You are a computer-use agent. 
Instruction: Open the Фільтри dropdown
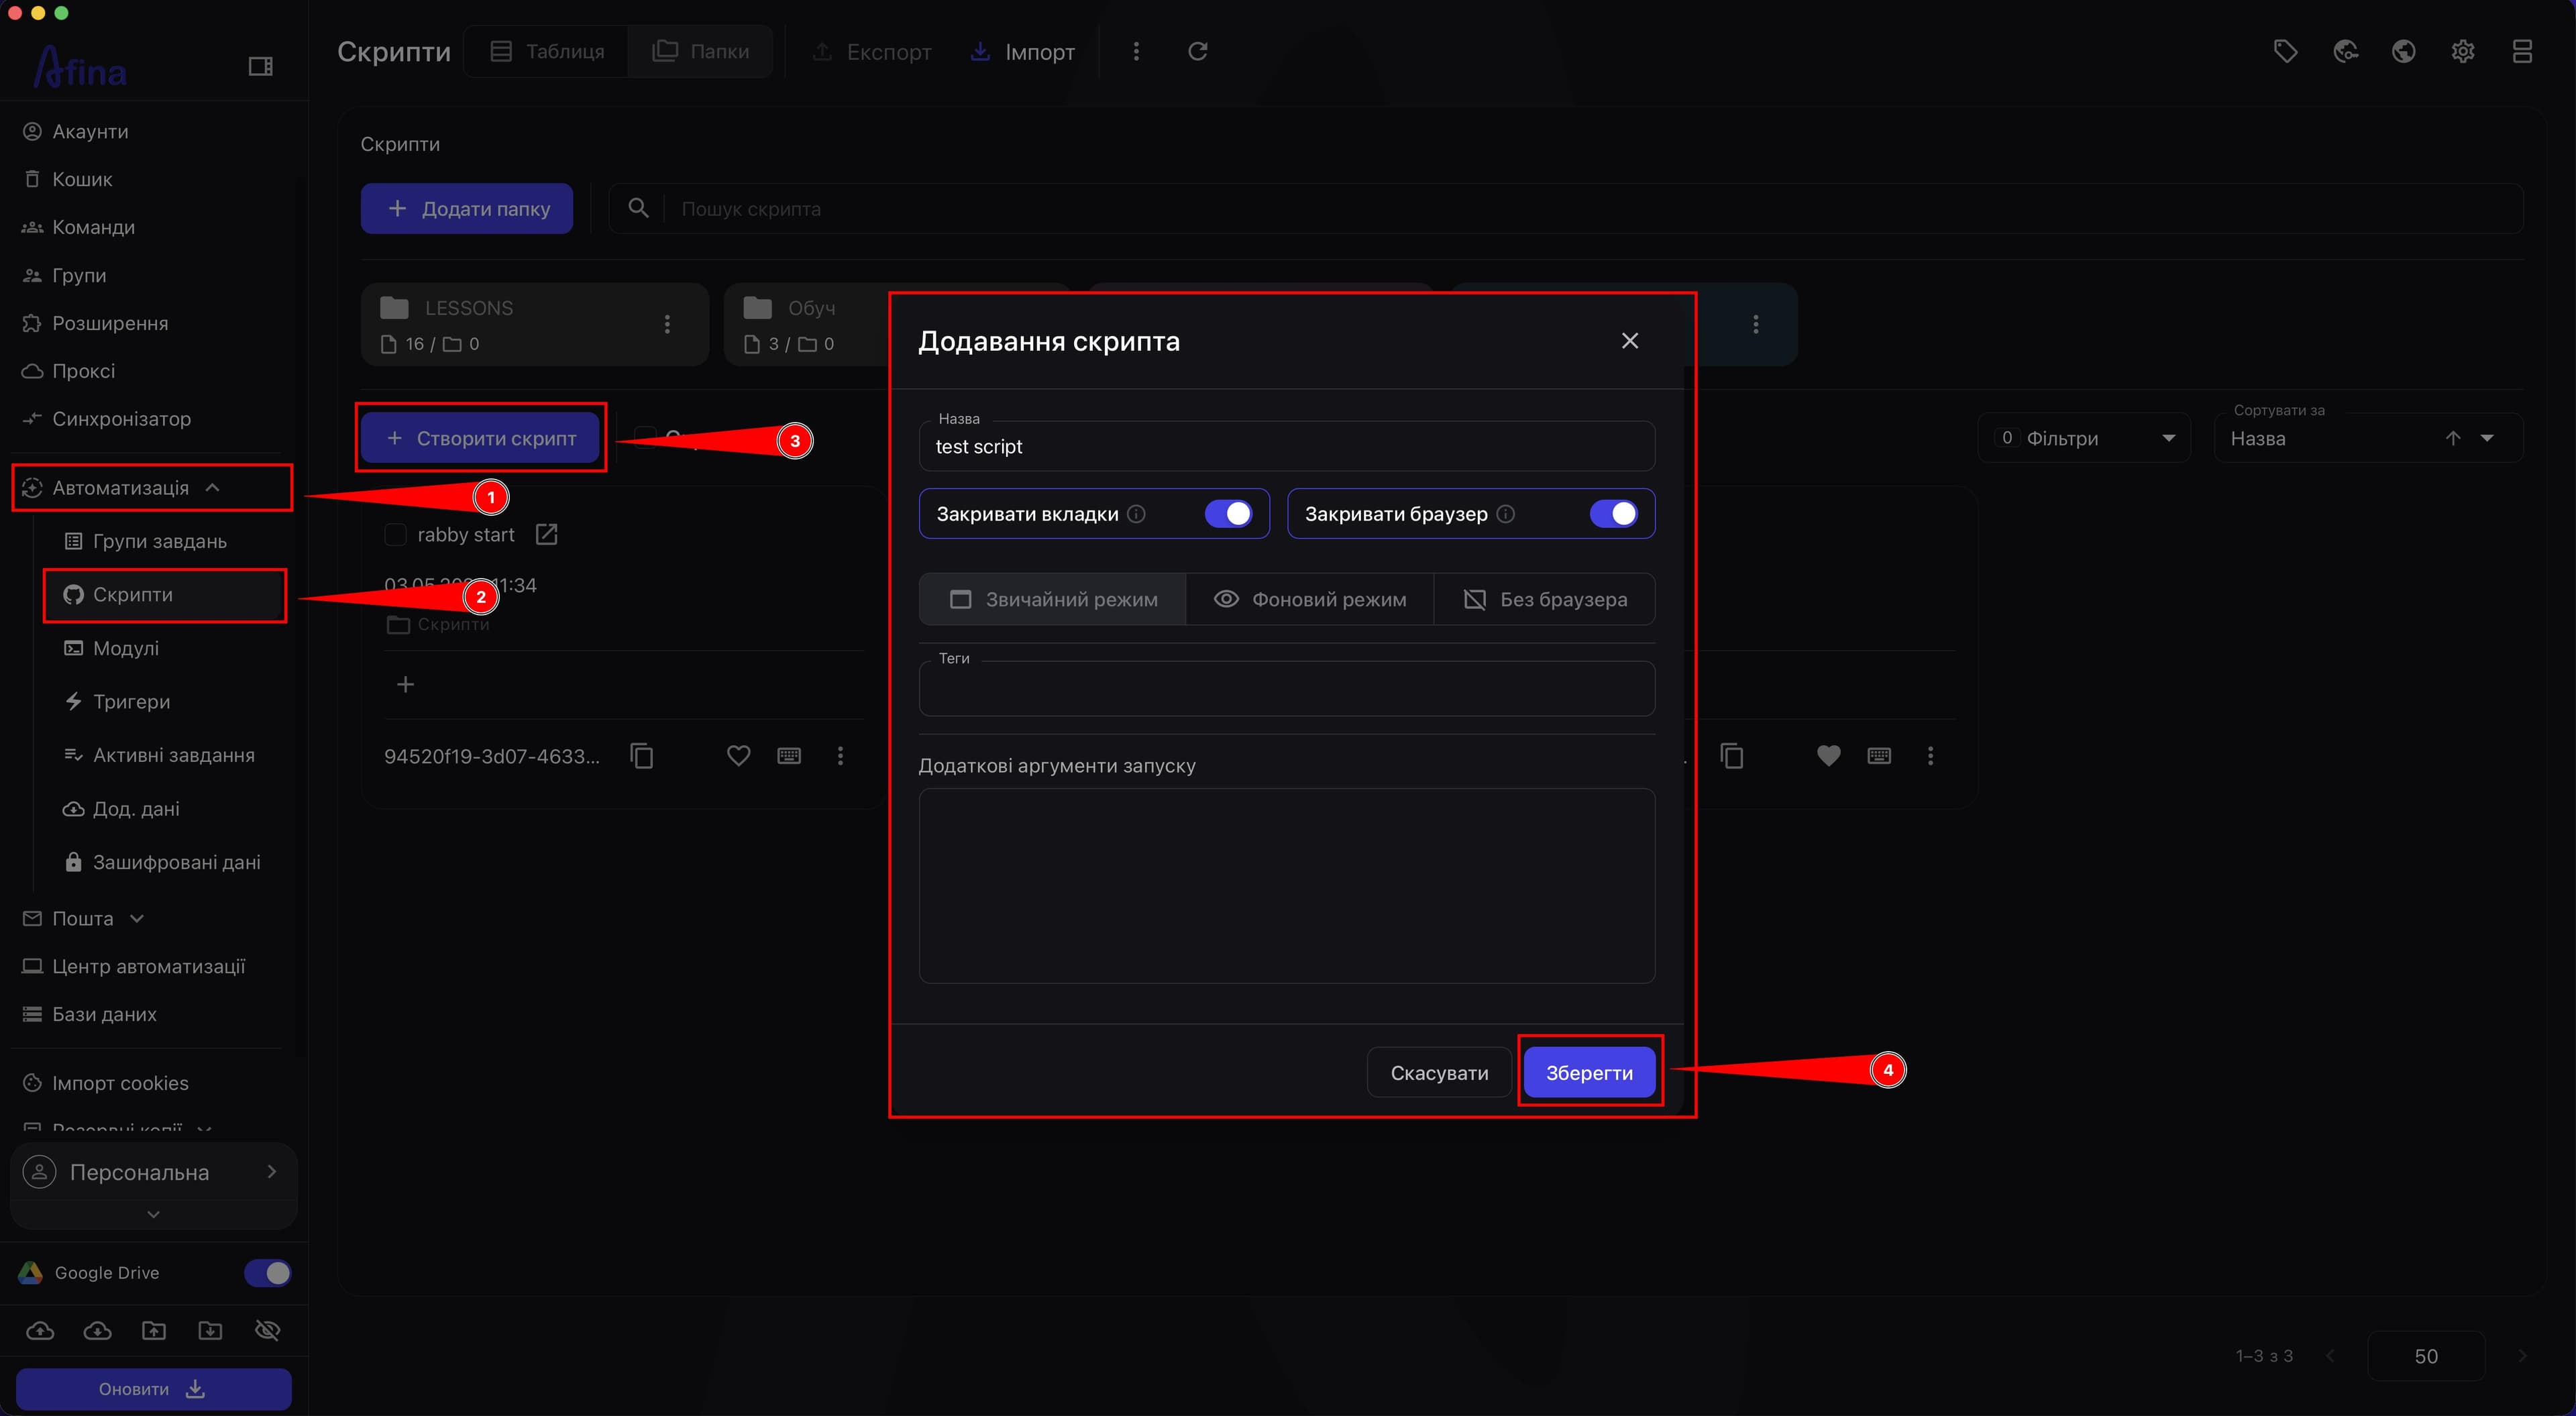2084,438
